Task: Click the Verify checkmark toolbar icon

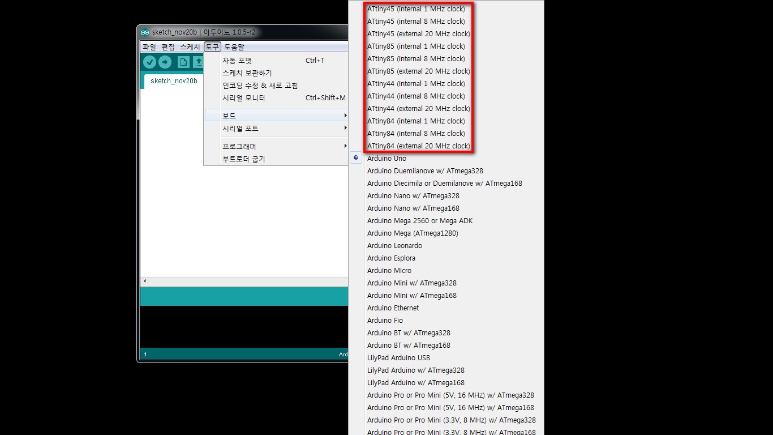Action: [149, 62]
